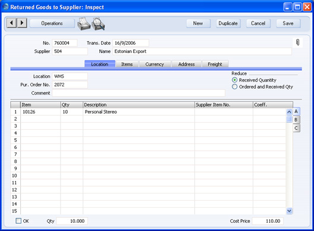Click the Location field WHS

click(70, 76)
